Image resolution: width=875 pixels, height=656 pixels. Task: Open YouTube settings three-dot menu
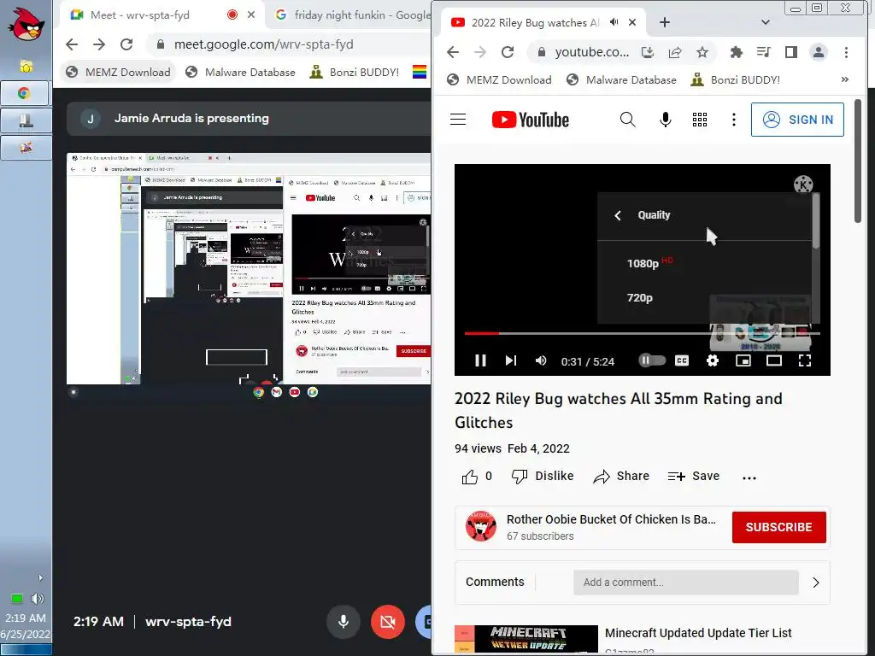pos(734,120)
